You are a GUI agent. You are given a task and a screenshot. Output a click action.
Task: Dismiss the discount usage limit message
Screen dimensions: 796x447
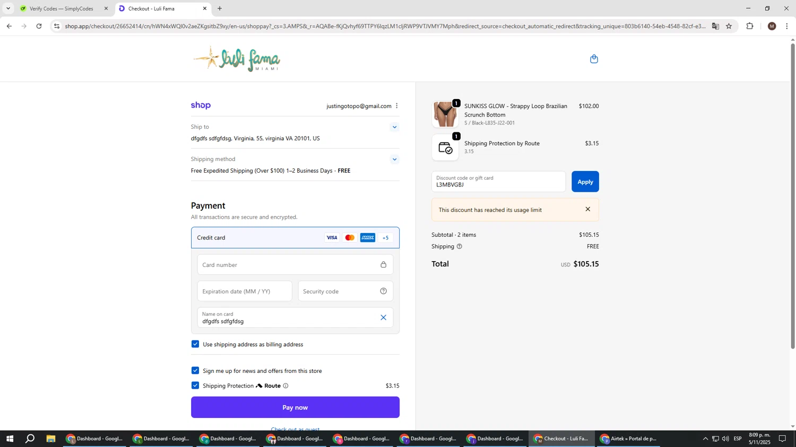point(587,209)
